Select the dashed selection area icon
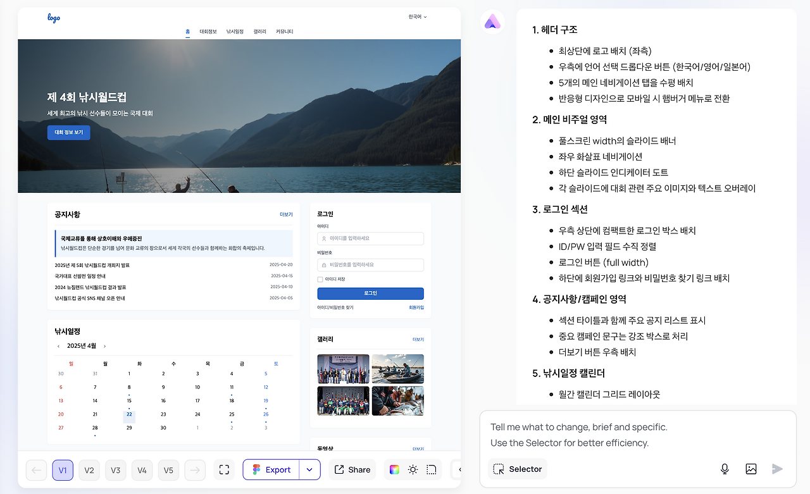The image size is (810, 494). 431,469
